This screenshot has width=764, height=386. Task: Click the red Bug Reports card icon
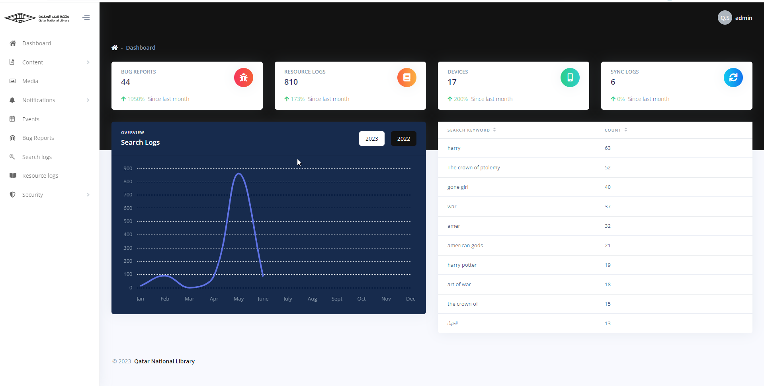(x=243, y=78)
